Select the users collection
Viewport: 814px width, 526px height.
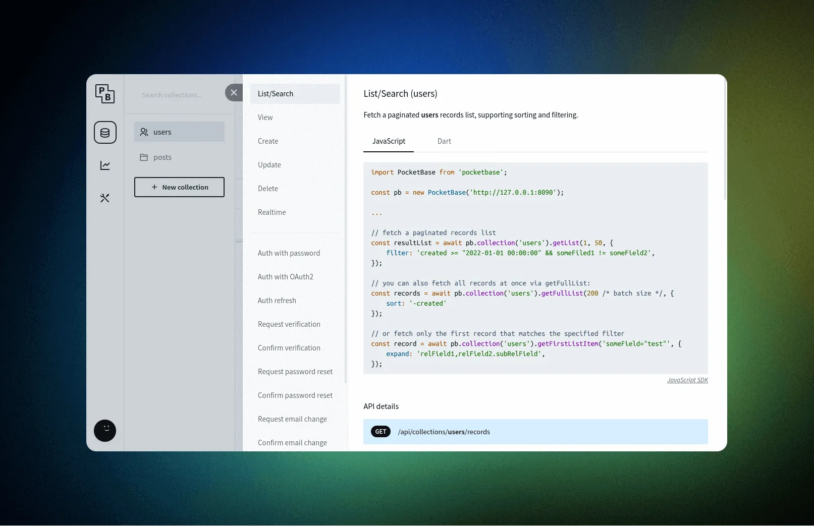pos(179,132)
